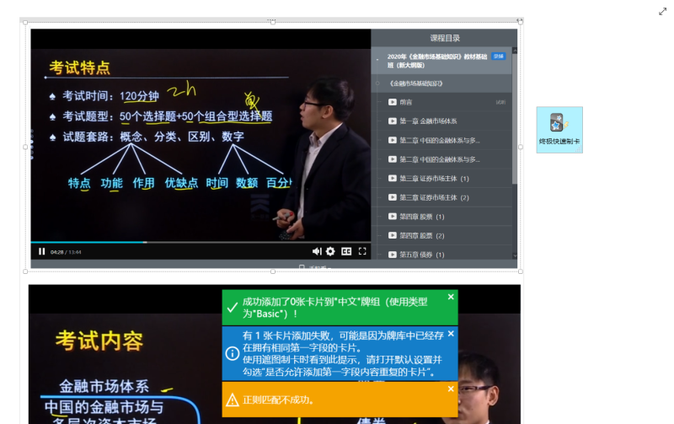Open the video player settings gear
The width and height of the screenshot is (674, 424).
pyautogui.click(x=330, y=251)
